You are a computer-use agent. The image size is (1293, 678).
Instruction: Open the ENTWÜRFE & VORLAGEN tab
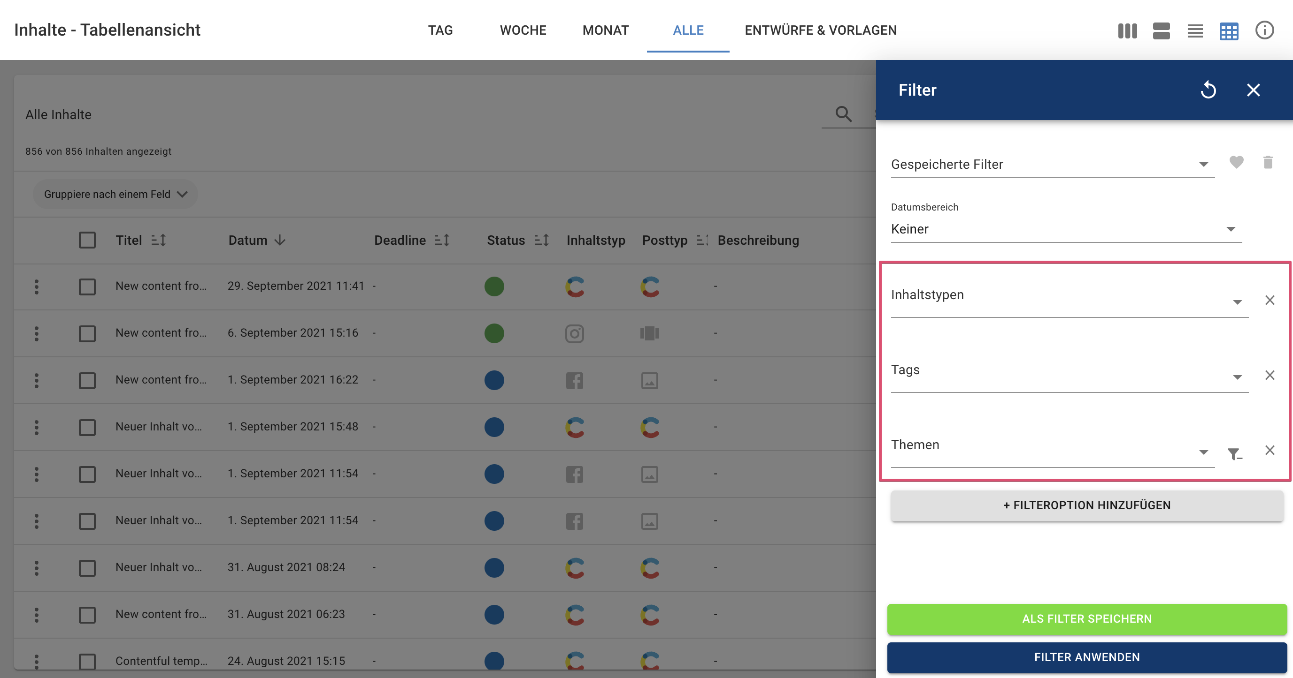[x=821, y=30]
